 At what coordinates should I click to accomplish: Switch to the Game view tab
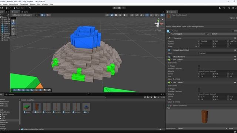pyautogui.click(x=25, y=12)
